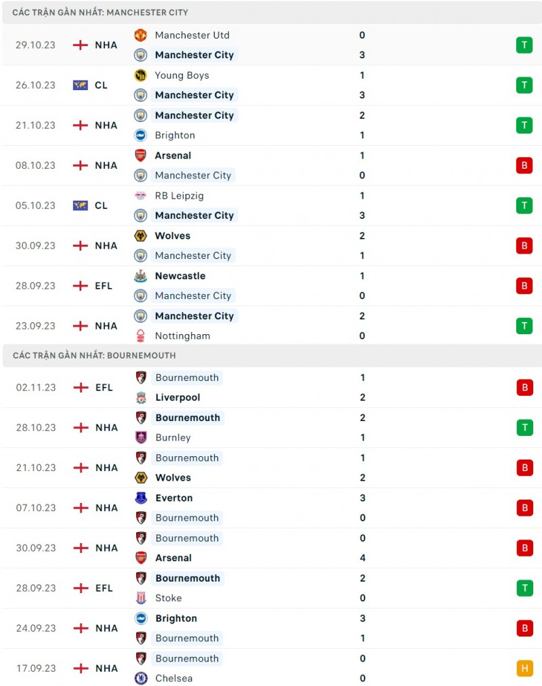Click the Liverpool club logo
542x686 pixels.
click(x=140, y=397)
